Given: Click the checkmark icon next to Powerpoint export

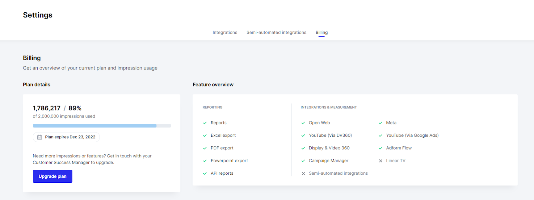Looking at the screenshot, I should click(205, 161).
